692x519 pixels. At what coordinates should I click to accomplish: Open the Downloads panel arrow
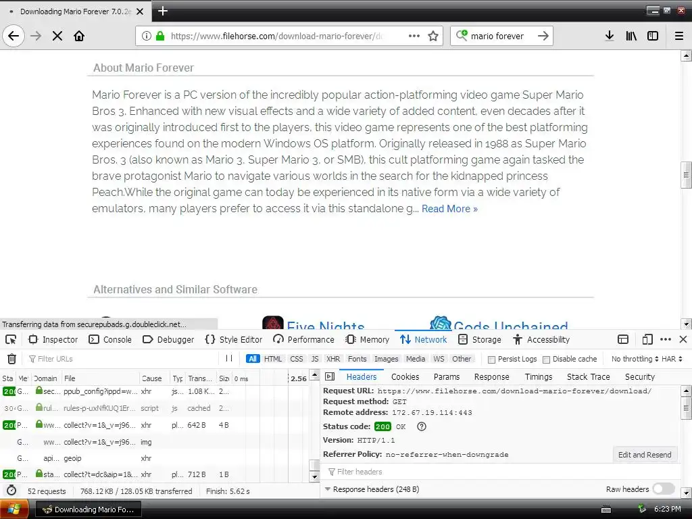click(x=610, y=36)
